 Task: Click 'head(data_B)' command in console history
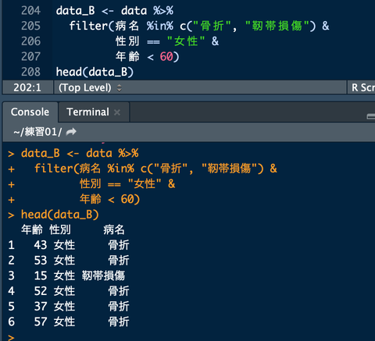pyautogui.click(x=60, y=215)
